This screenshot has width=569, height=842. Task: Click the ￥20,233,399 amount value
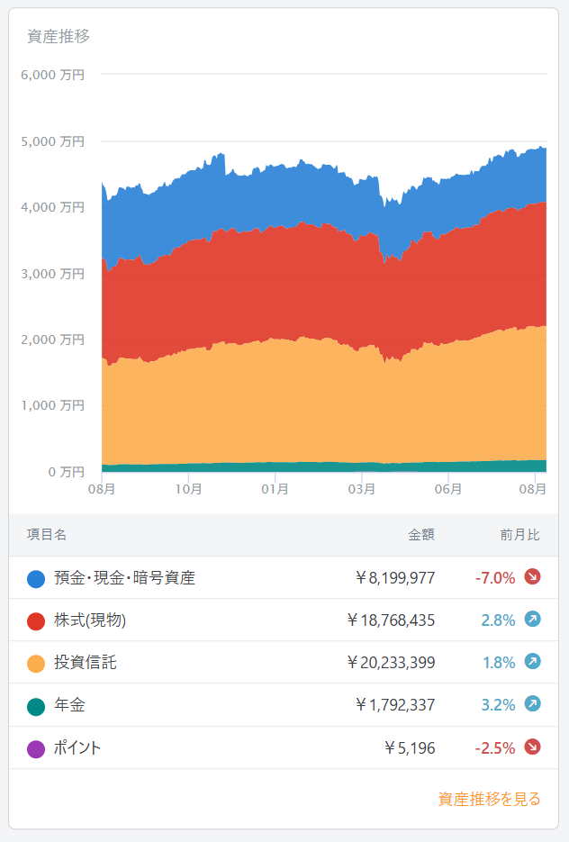[x=391, y=663]
